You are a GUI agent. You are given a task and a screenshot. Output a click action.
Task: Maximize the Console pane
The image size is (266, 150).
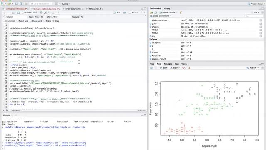pyautogui.click(x=145, y=115)
